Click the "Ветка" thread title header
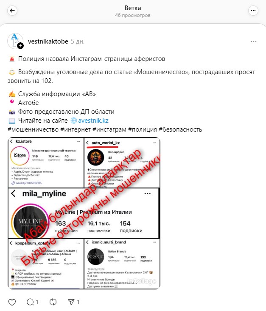Viewport: 266px width, 311px height. click(x=133, y=8)
